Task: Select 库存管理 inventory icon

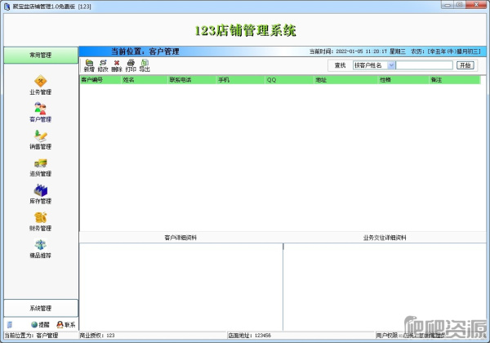Action: coord(40,193)
